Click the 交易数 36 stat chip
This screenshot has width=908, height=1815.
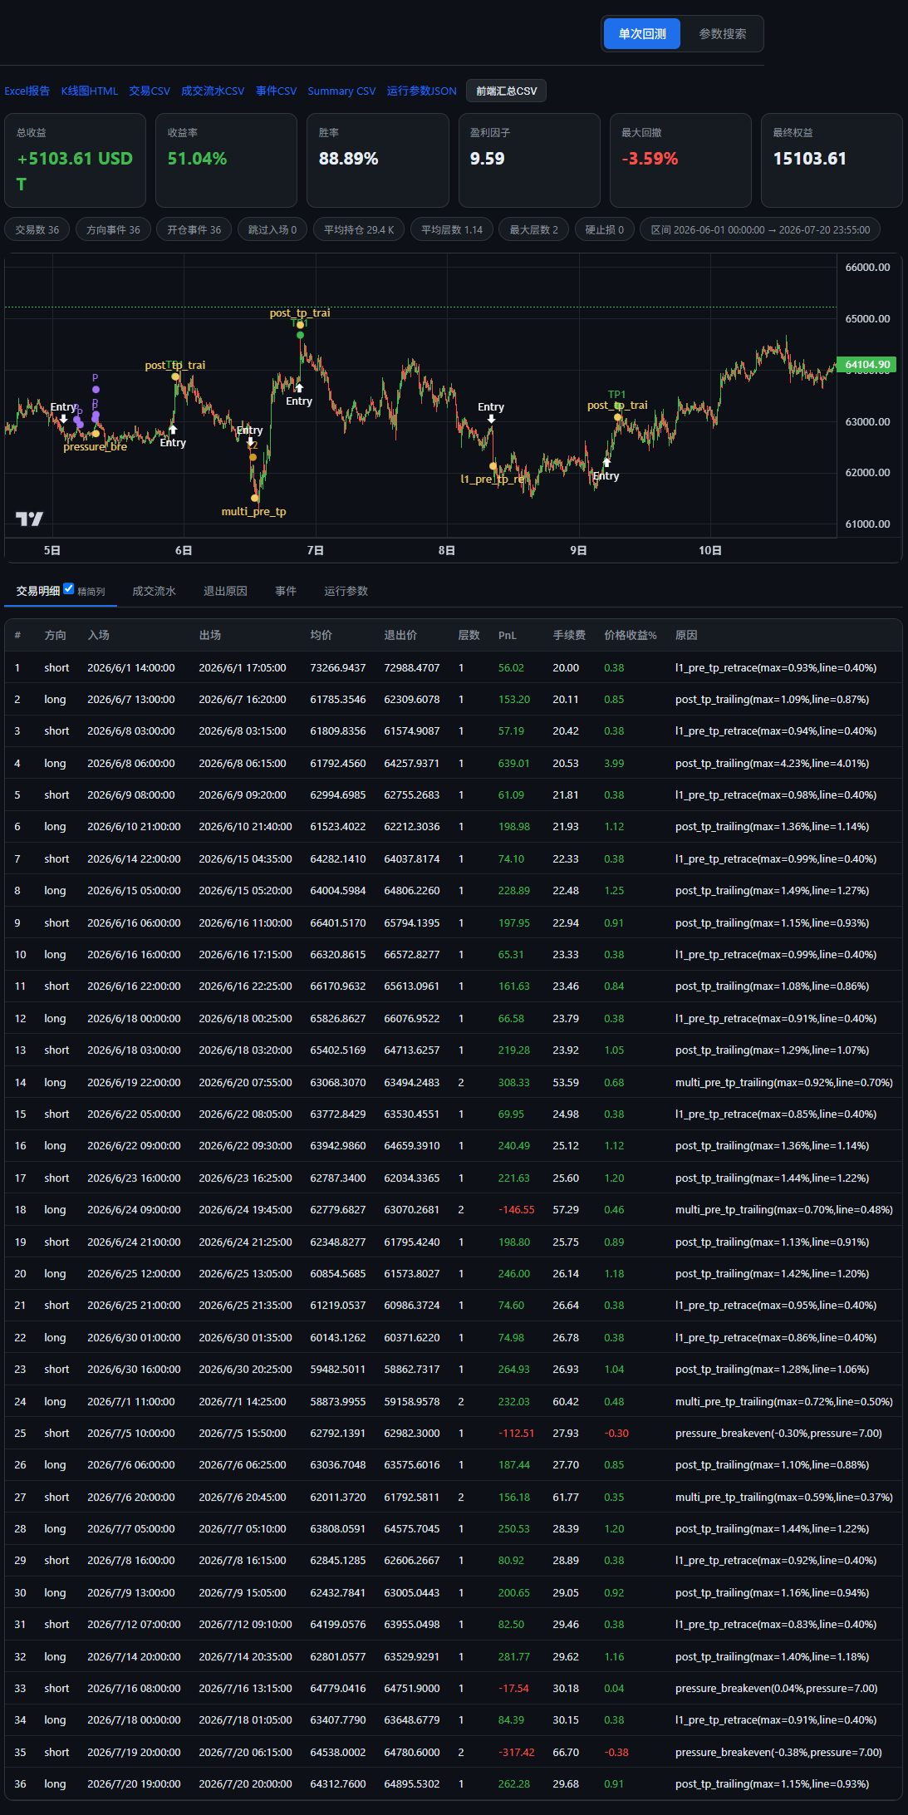point(37,229)
